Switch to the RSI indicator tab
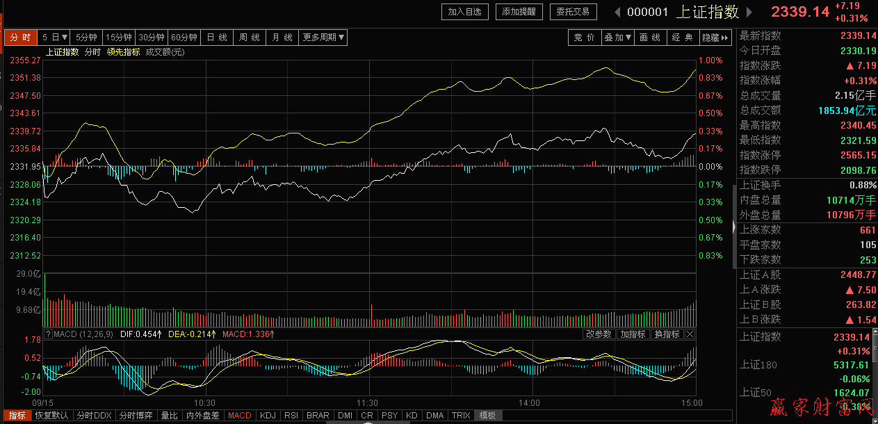Screen dimensions: 878x424 coord(291,416)
